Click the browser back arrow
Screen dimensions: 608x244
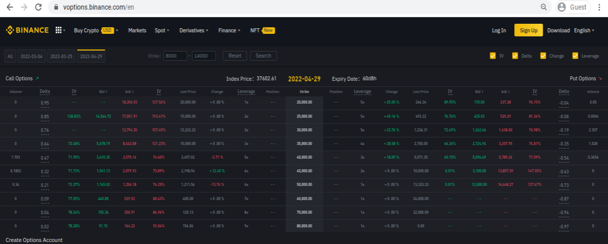pyautogui.click(x=10, y=7)
